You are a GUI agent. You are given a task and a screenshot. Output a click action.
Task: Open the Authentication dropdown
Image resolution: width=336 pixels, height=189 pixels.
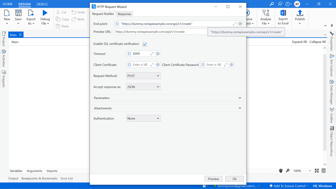pos(143,119)
